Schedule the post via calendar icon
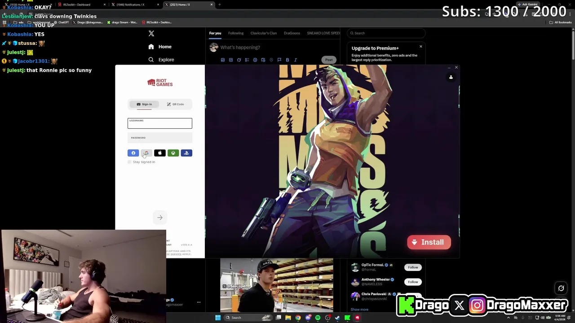The height and width of the screenshot is (323, 575). click(x=263, y=60)
